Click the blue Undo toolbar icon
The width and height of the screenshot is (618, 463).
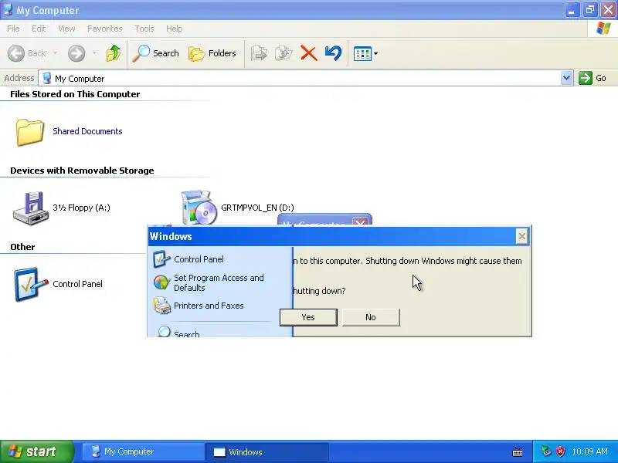[334, 53]
